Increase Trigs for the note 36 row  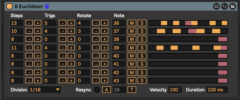pyautogui.click(x=71, y=23)
